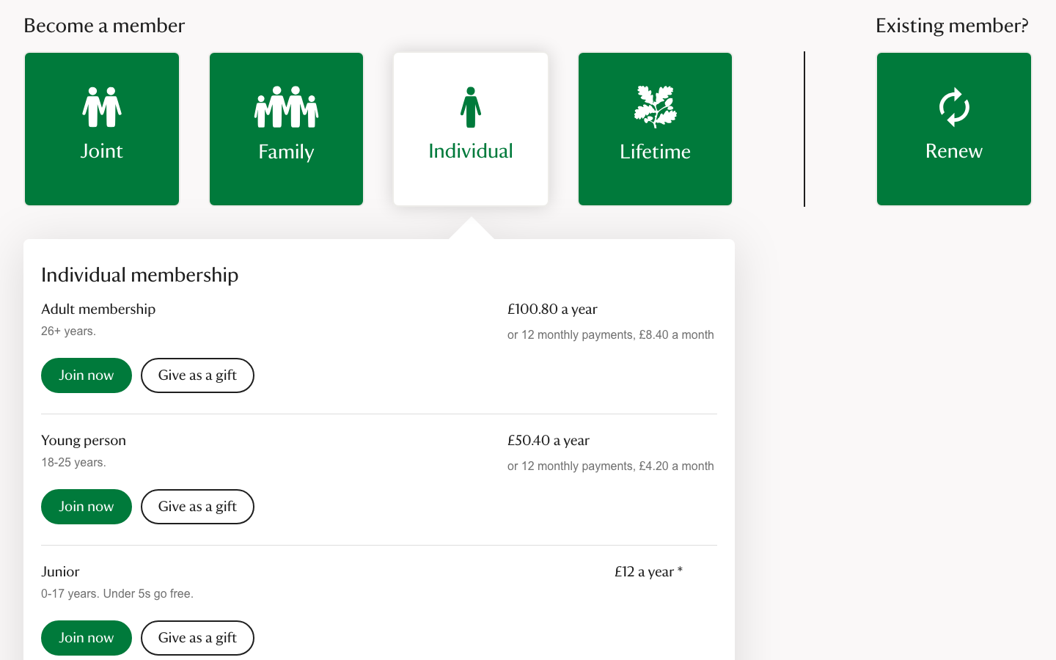Click the single person Individual icon

tap(471, 107)
